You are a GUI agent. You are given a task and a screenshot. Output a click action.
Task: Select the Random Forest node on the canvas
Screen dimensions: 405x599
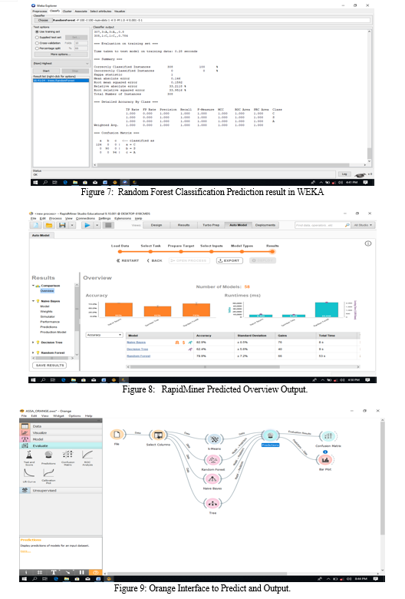(213, 459)
